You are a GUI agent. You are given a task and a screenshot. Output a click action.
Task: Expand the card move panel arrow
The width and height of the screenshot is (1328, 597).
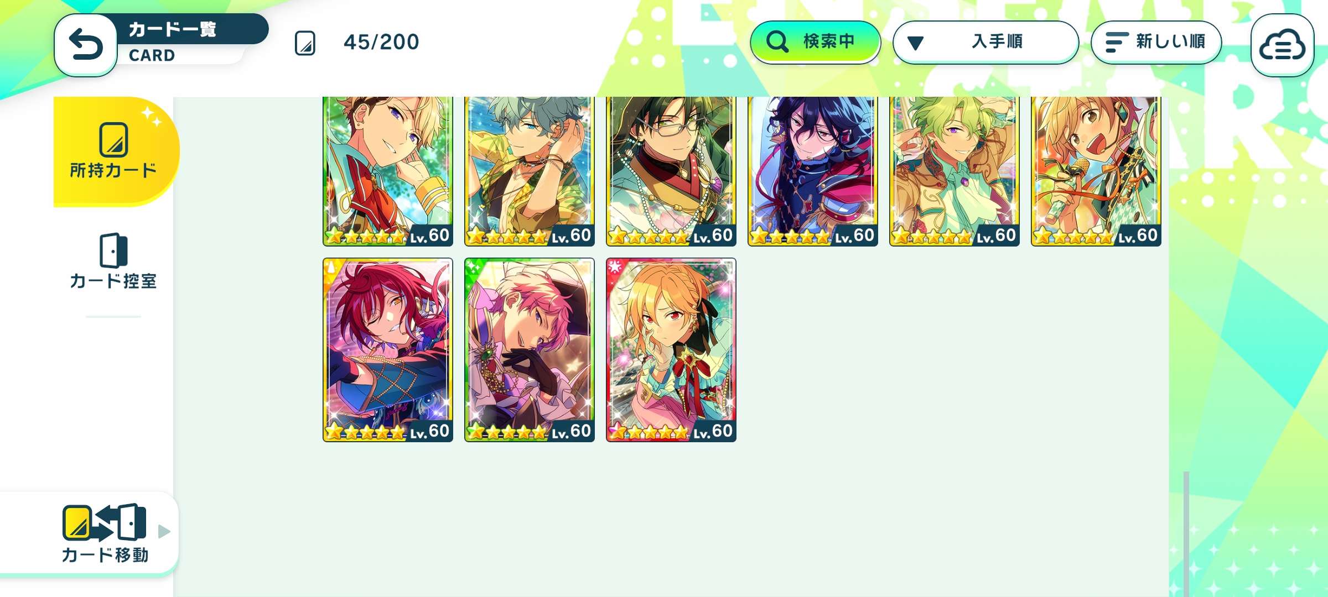click(164, 531)
